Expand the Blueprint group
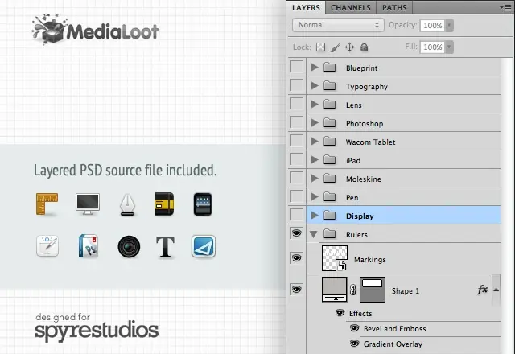The image size is (515, 354). pos(315,68)
